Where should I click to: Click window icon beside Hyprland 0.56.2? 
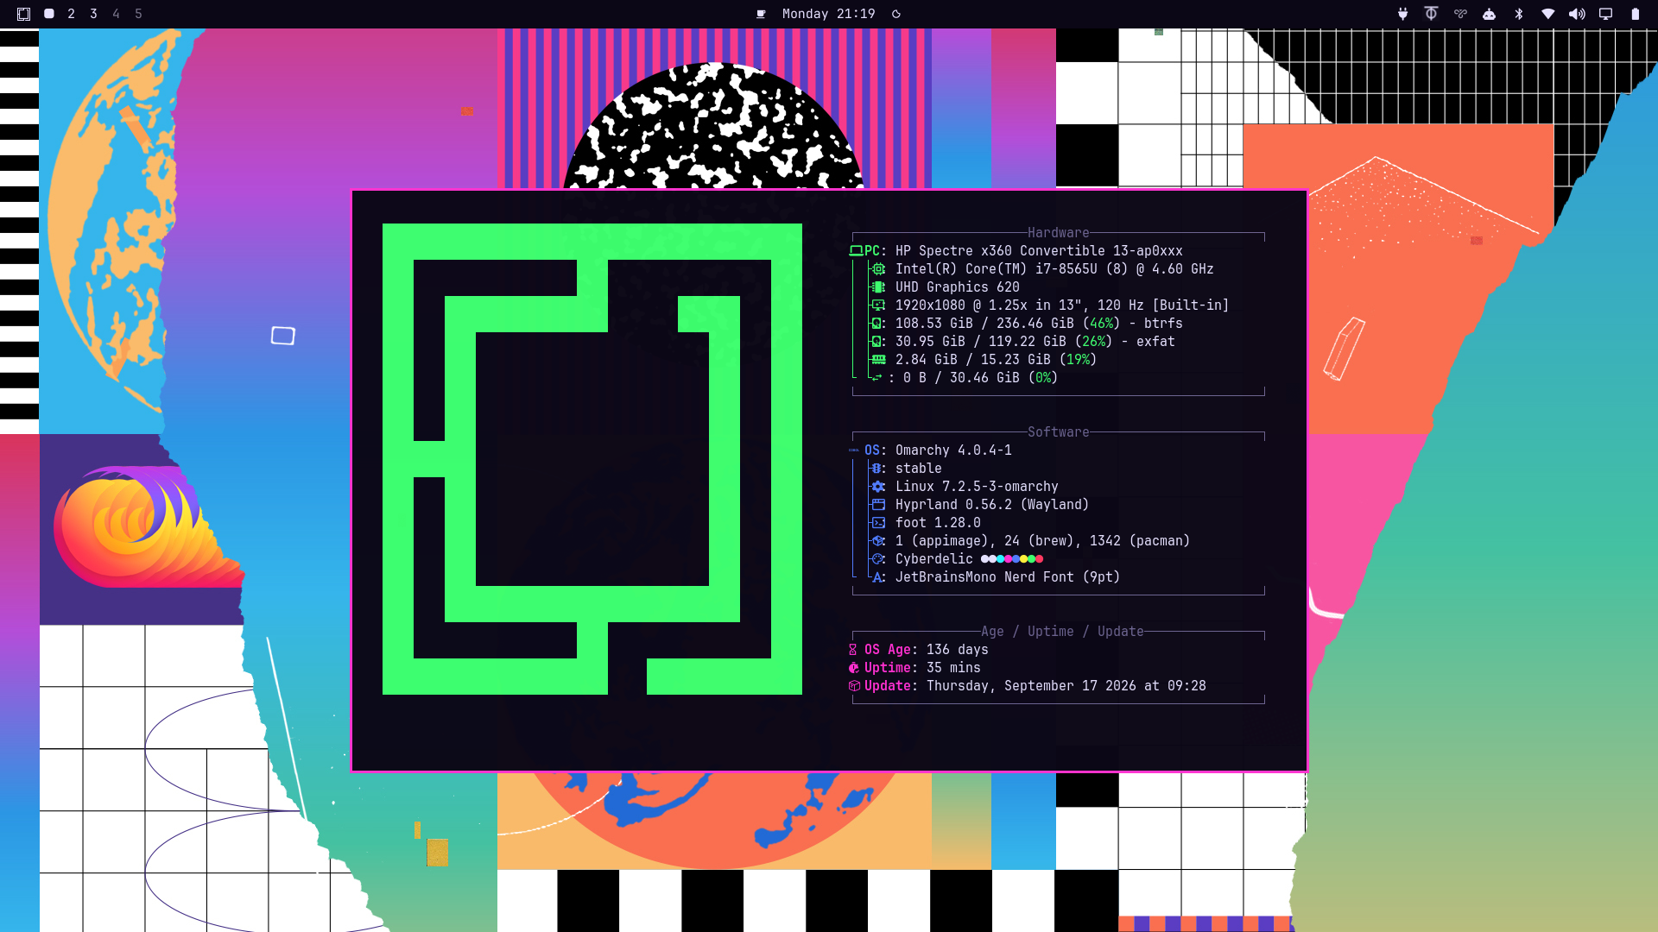878,505
